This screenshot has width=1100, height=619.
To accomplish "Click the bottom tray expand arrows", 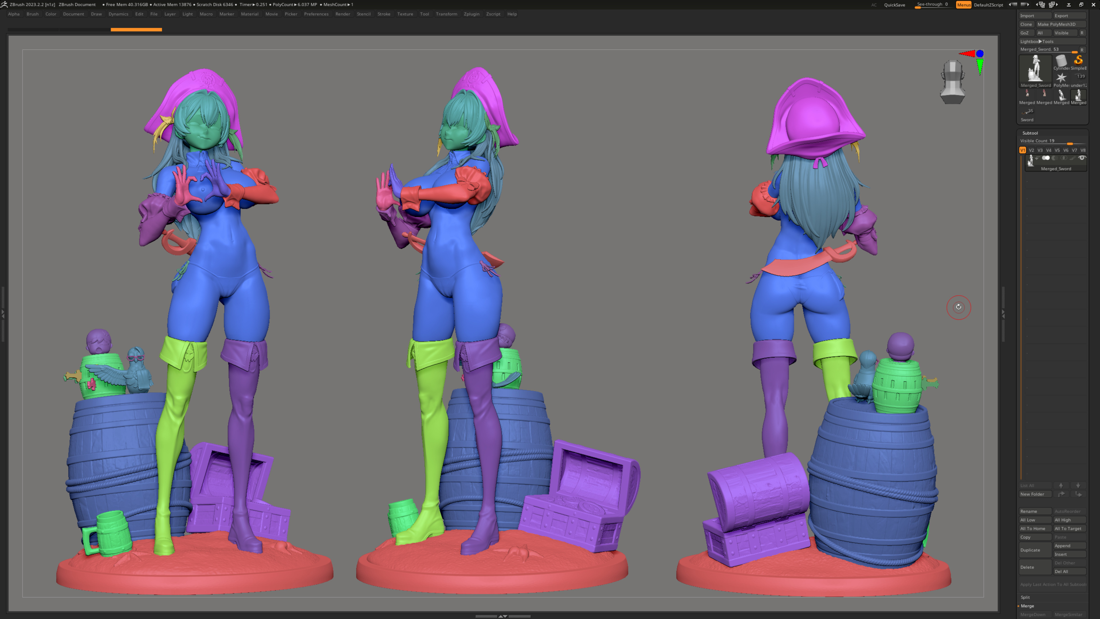I will 503,616.
